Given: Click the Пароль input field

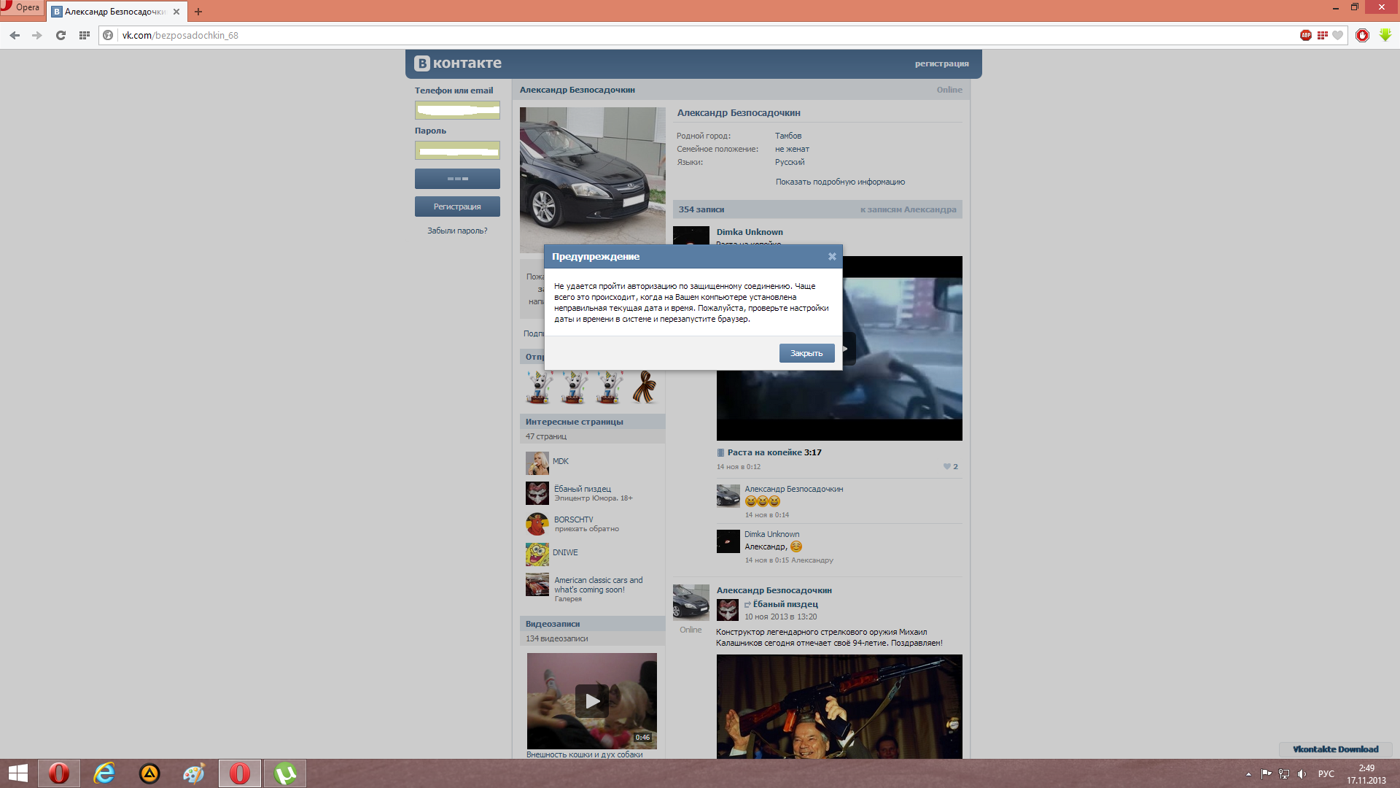Looking at the screenshot, I should tap(457, 150).
